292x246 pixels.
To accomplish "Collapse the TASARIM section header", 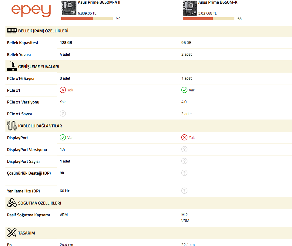I will [x=149, y=233].
